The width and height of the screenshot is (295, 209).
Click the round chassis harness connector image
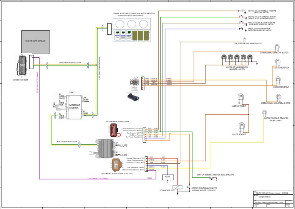135,82
